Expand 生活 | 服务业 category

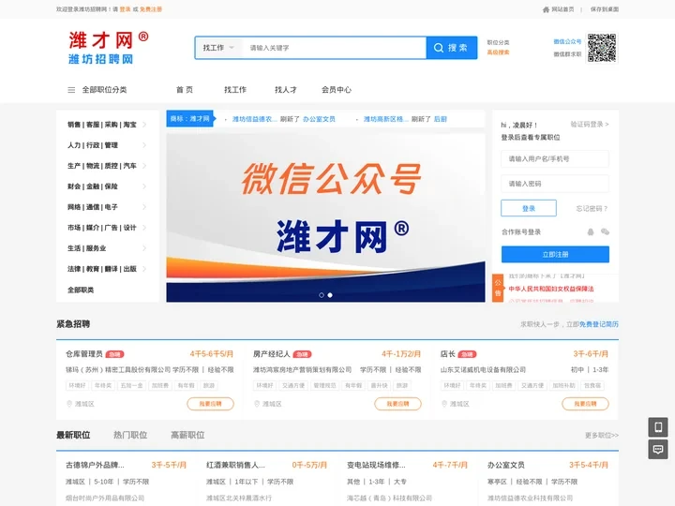[x=107, y=248]
